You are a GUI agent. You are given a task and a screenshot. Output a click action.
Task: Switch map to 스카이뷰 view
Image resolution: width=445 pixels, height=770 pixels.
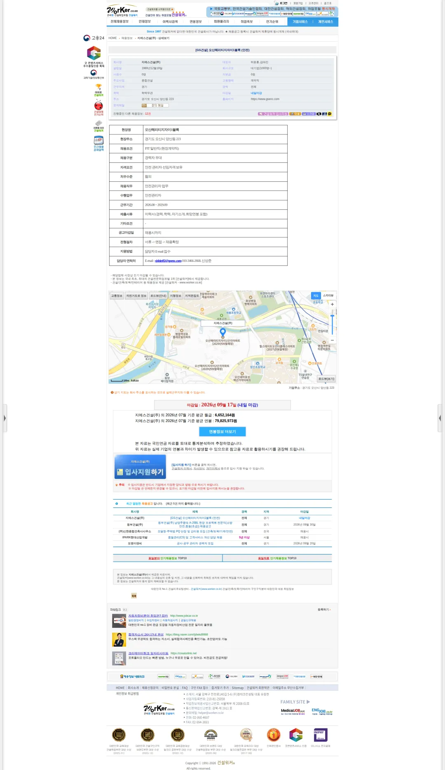(328, 296)
